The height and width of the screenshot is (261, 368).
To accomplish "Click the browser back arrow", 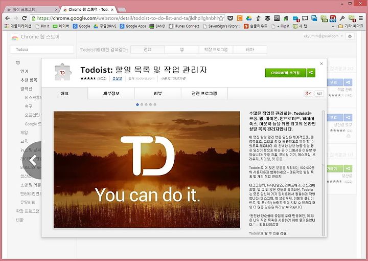I will coord(7,18).
